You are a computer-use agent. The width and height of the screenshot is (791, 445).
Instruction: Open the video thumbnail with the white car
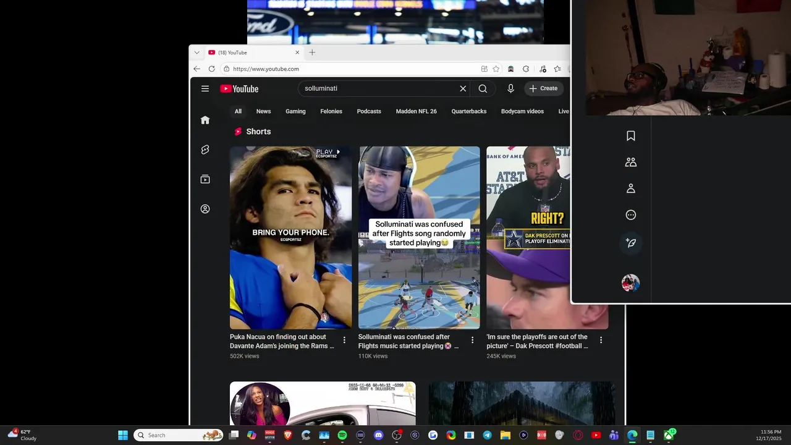[323, 403]
